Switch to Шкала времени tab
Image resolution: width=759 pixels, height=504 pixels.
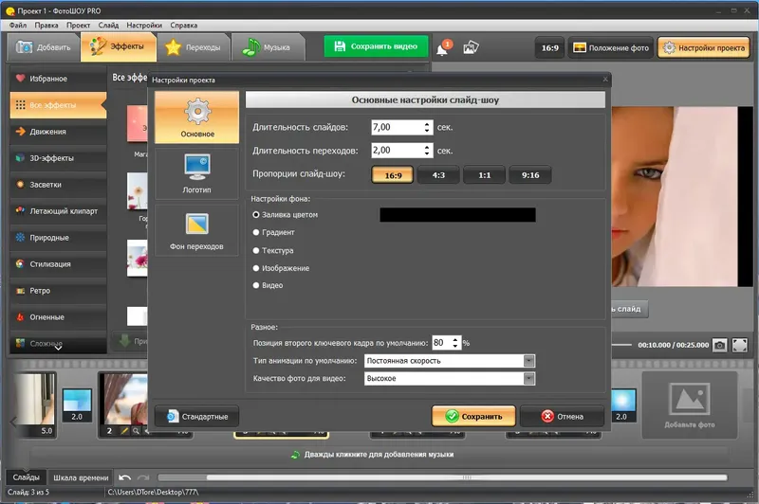81,477
